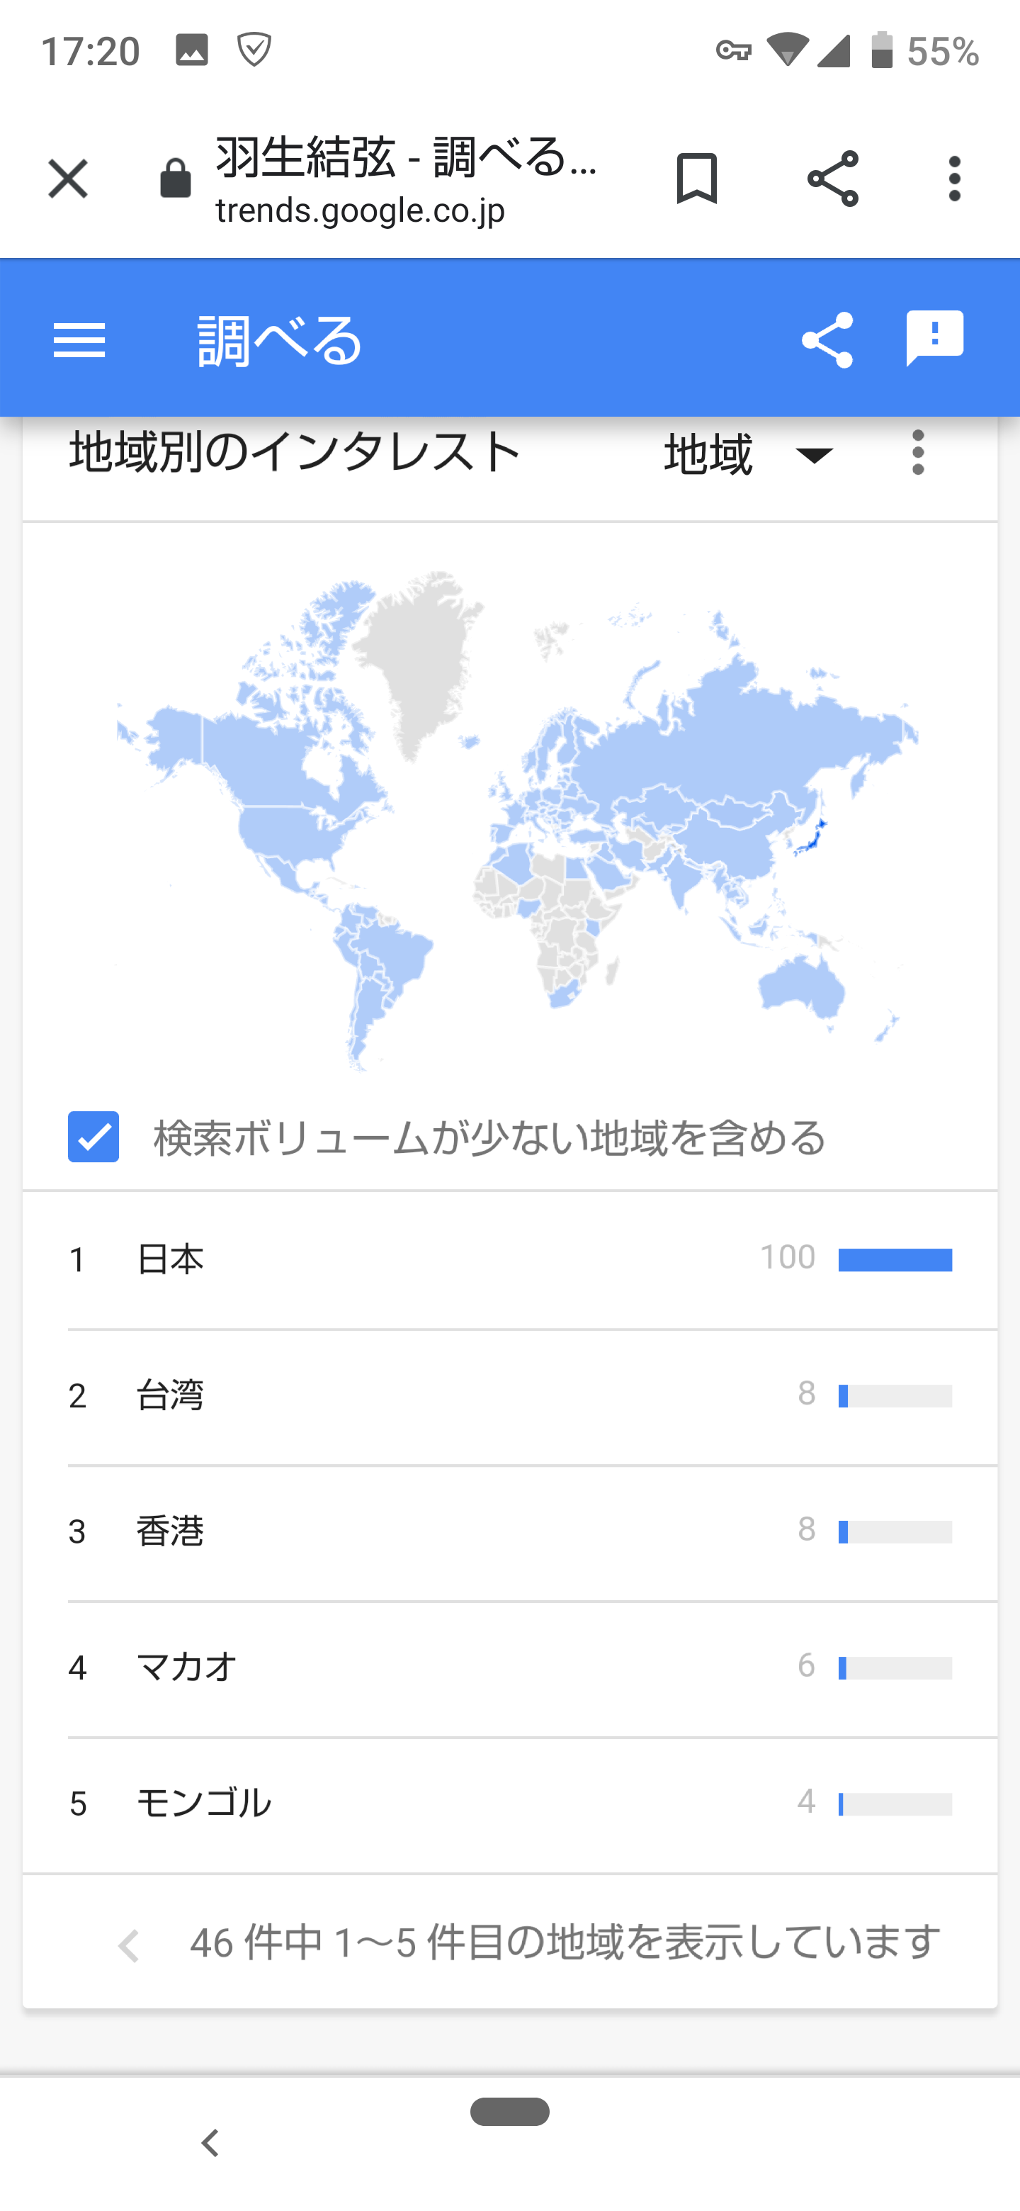Open the モンゴル region entry

coord(509,1804)
